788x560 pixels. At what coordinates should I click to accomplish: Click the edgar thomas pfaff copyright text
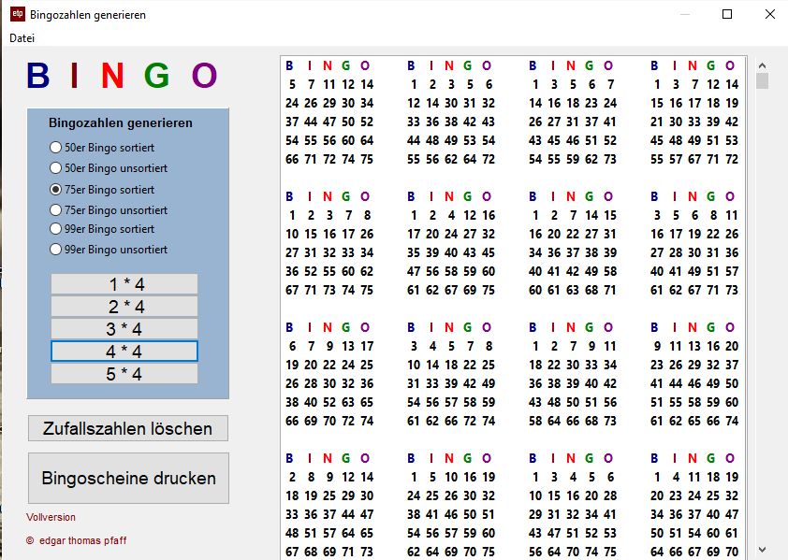pos(78,540)
